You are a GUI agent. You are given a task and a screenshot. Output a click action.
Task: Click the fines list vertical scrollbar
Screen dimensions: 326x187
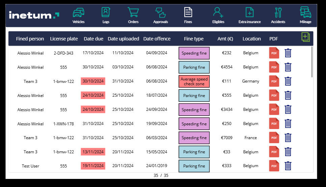tap(312, 62)
